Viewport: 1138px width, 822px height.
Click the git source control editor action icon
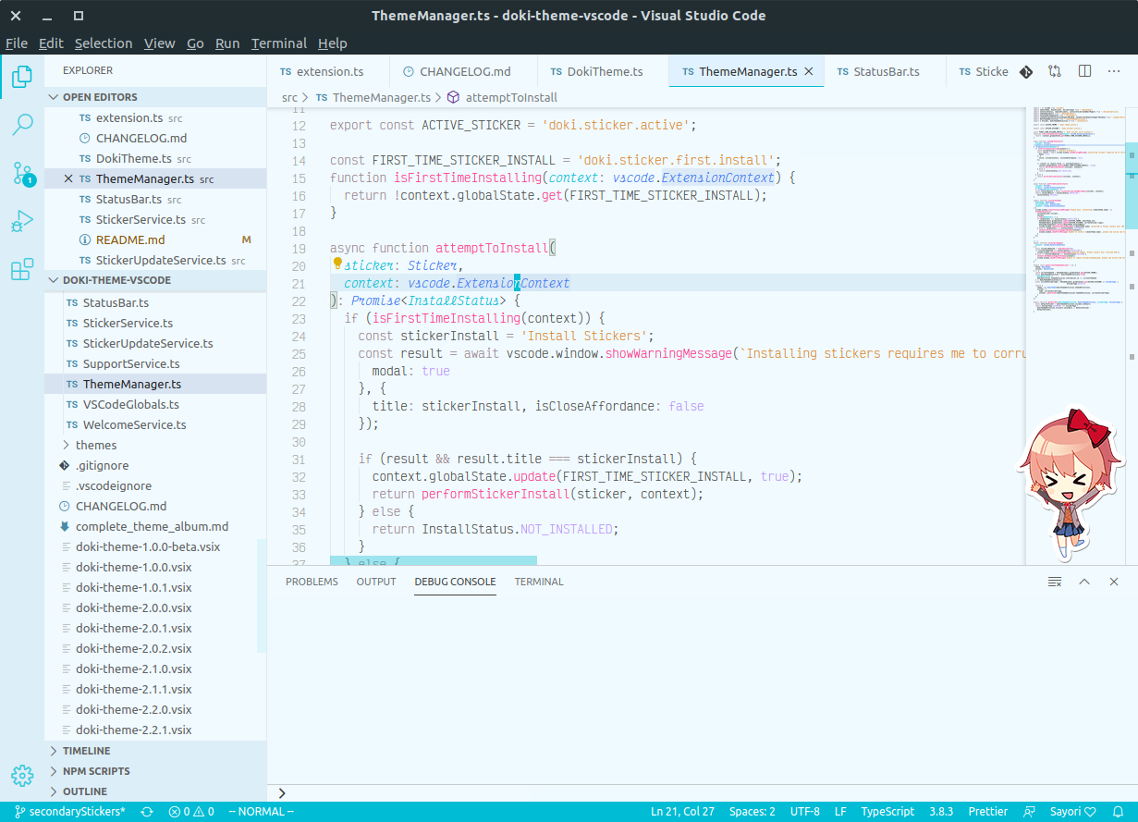pos(1026,71)
